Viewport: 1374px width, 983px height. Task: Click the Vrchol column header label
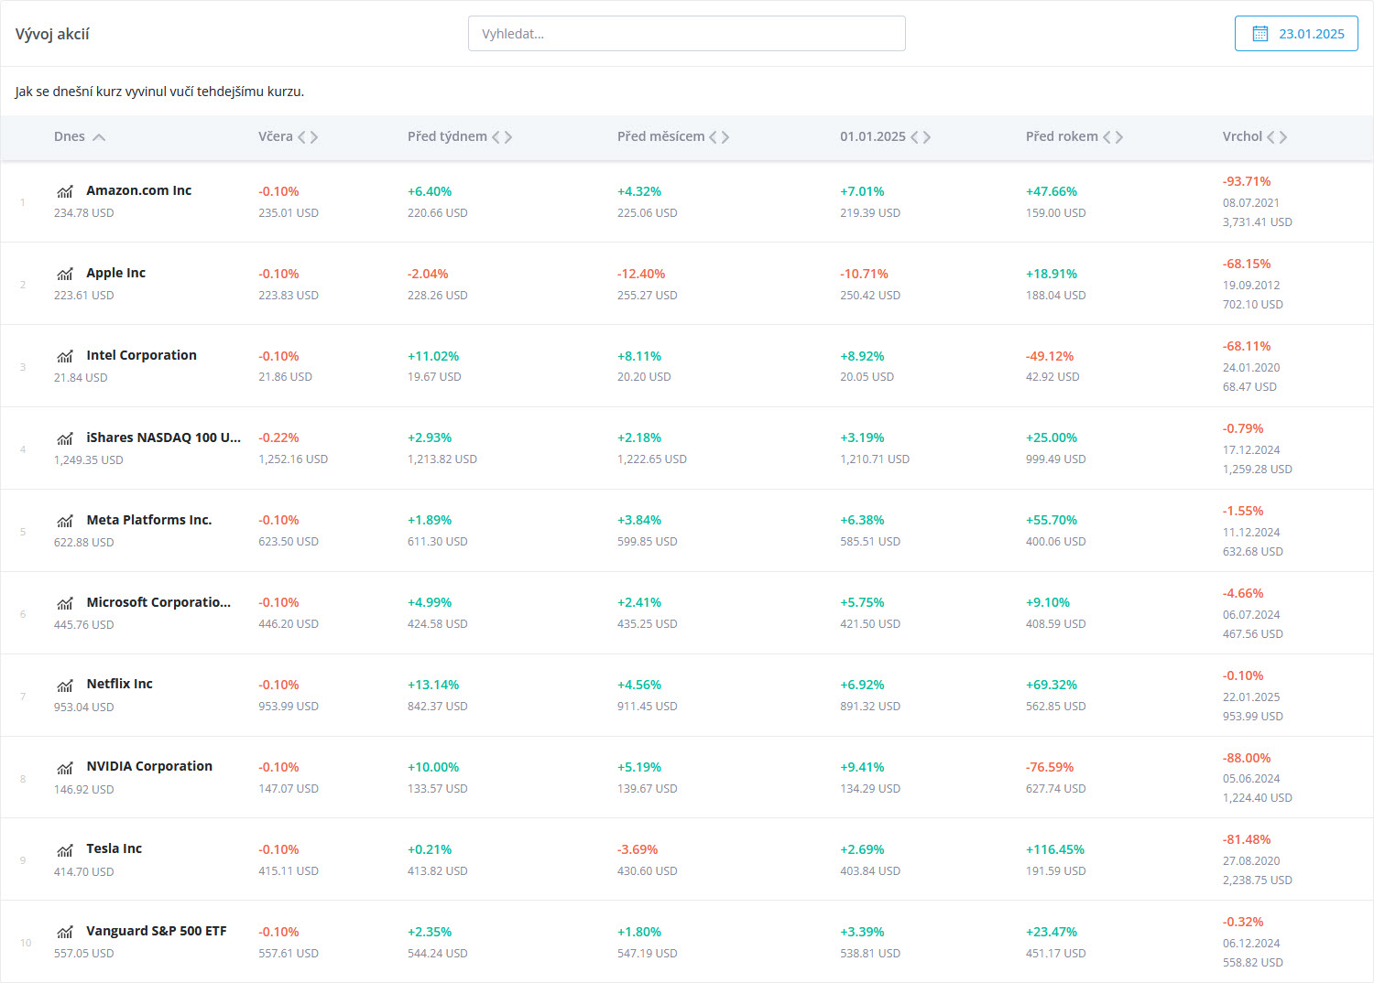pos(1242,136)
